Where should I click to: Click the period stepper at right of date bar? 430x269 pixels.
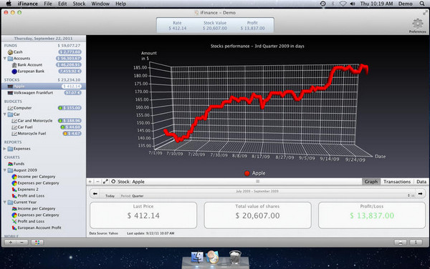pos(408,195)
